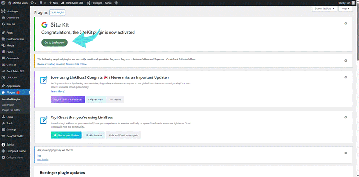Click Give us your Review button
Image resolution: width=359 pixels, height=177 pixels.
(x=66, y=135)
